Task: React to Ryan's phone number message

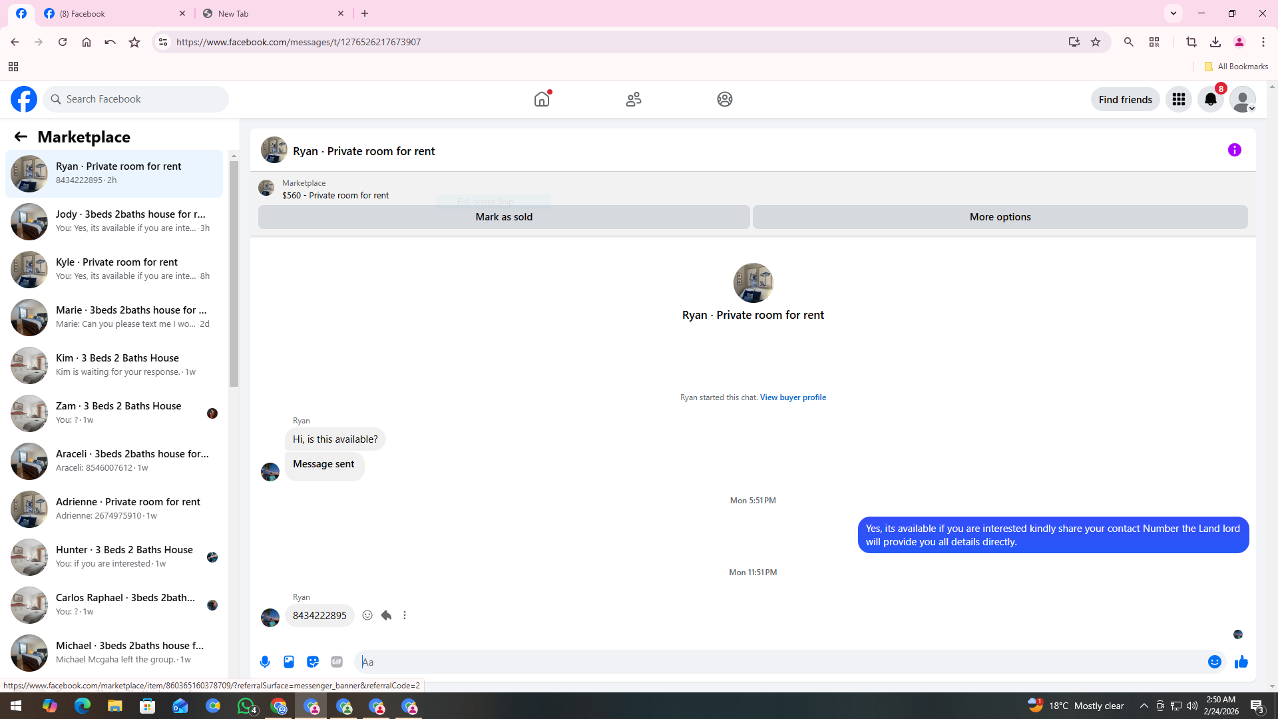Action: (367, 615)
